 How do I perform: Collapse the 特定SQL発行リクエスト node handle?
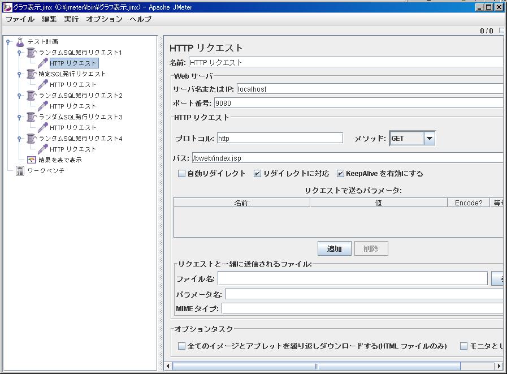pyautogui.click(x=19, y=74)
